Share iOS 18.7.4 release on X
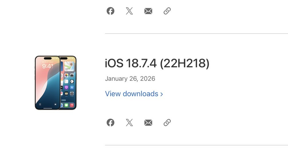The width and height of the screenshot is (288, 162). click(x=129, y=123)
